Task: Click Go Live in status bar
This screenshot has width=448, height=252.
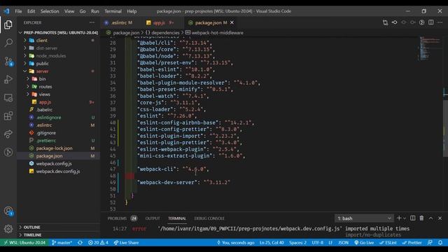Action: tap(364, 243)
